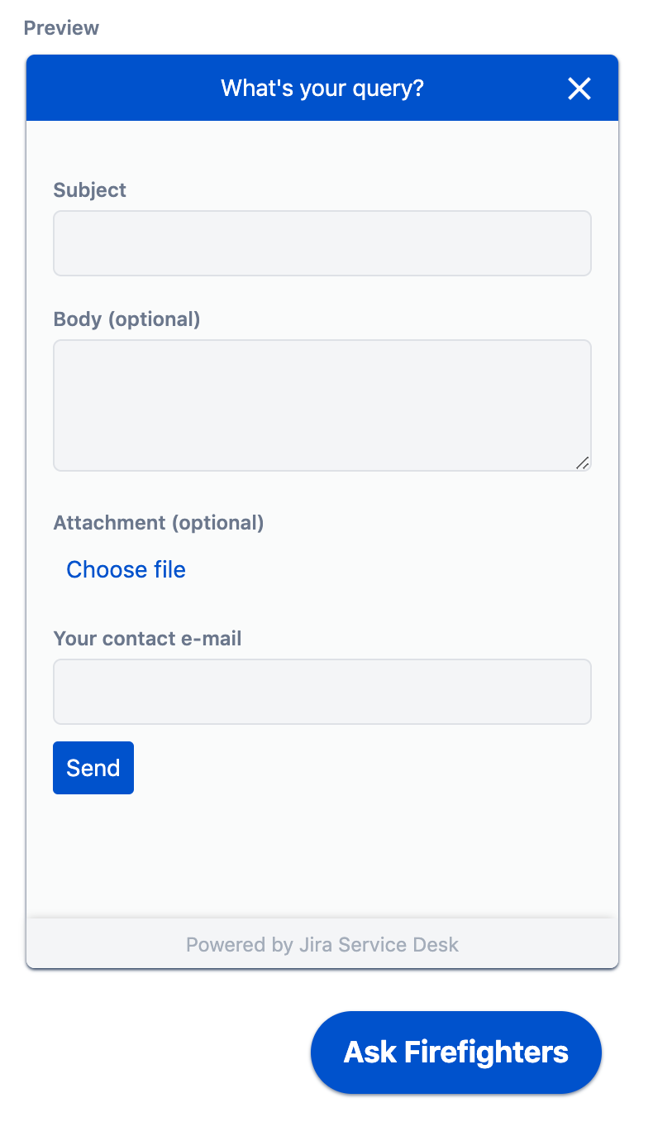This screenshot has width=653, height=1122.
Task: Click into the Subject text field
Action: tap(322, 243)
